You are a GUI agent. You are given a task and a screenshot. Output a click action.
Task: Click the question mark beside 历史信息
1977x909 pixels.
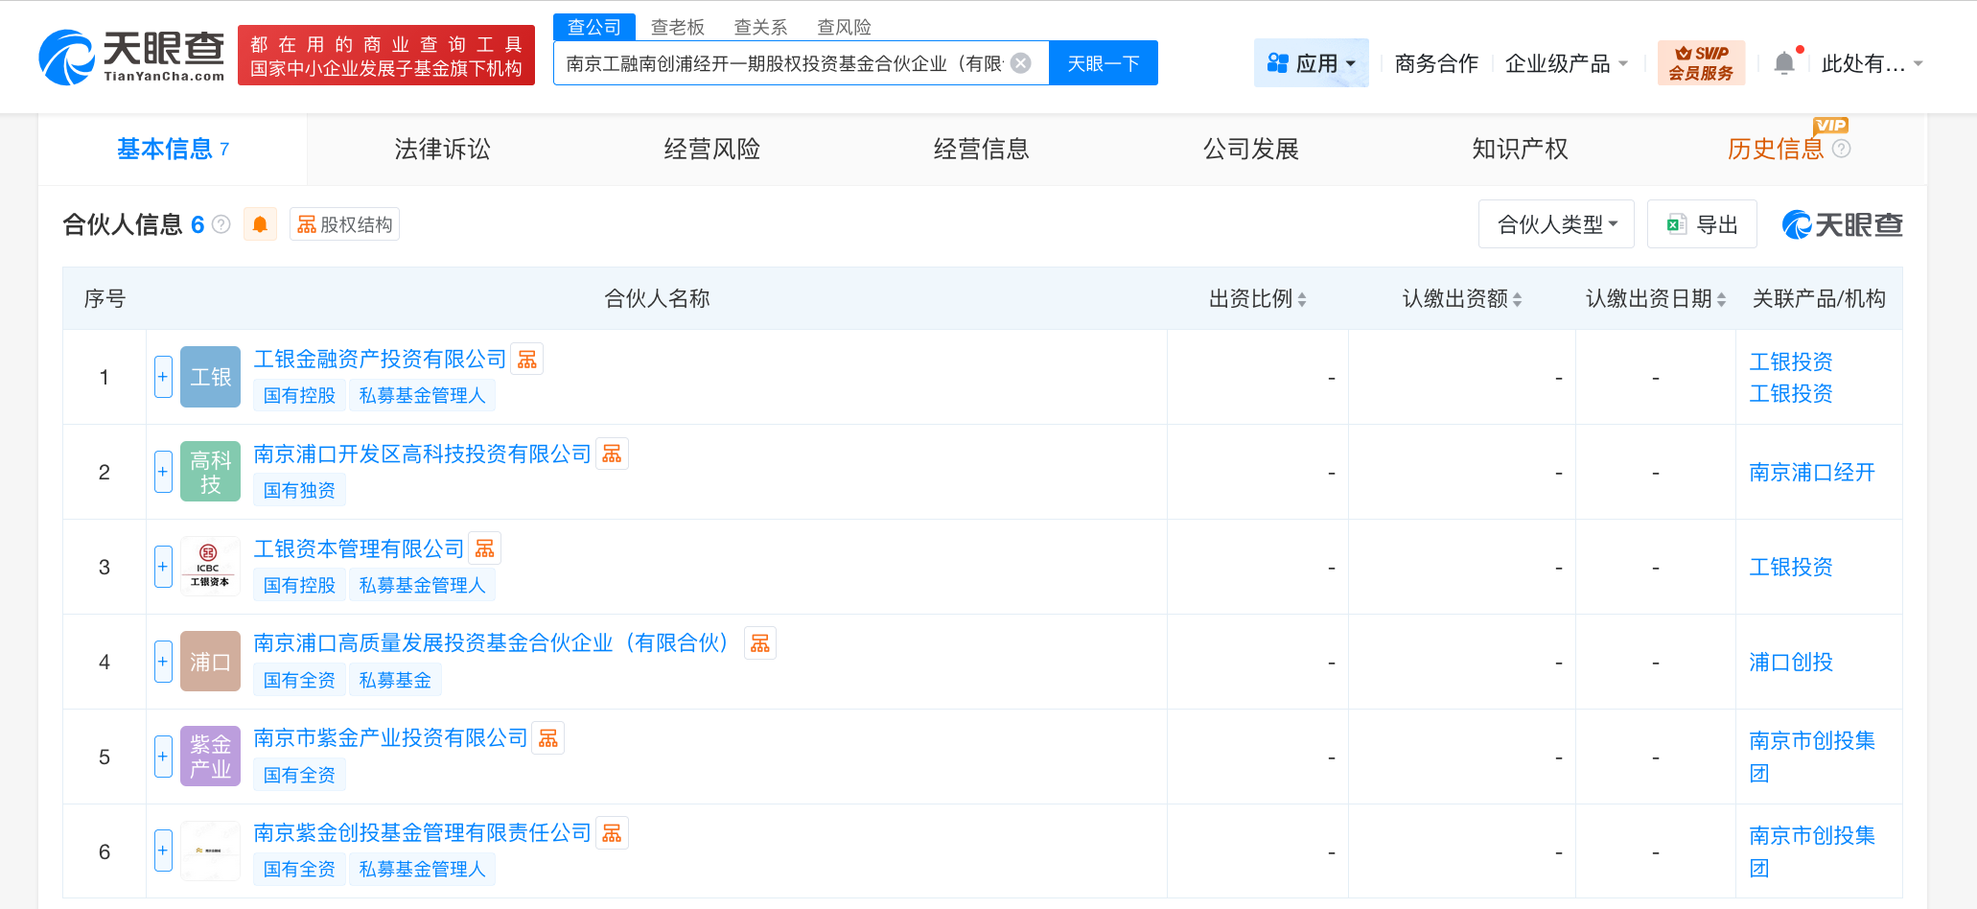point(1841,148)
